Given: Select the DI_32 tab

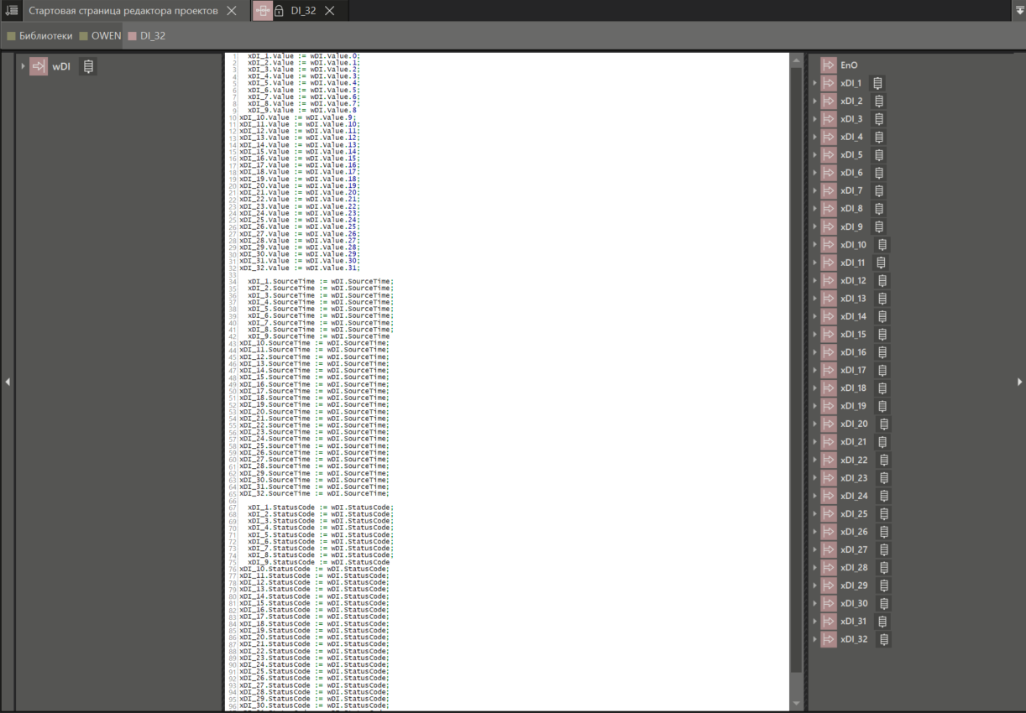Looking at the screenshot, I should click(x=303, y=11).
